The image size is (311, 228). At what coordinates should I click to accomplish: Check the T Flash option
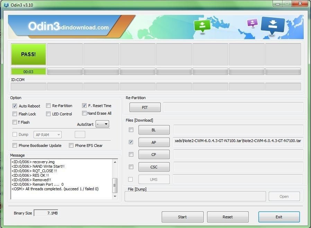pos(15,122)
